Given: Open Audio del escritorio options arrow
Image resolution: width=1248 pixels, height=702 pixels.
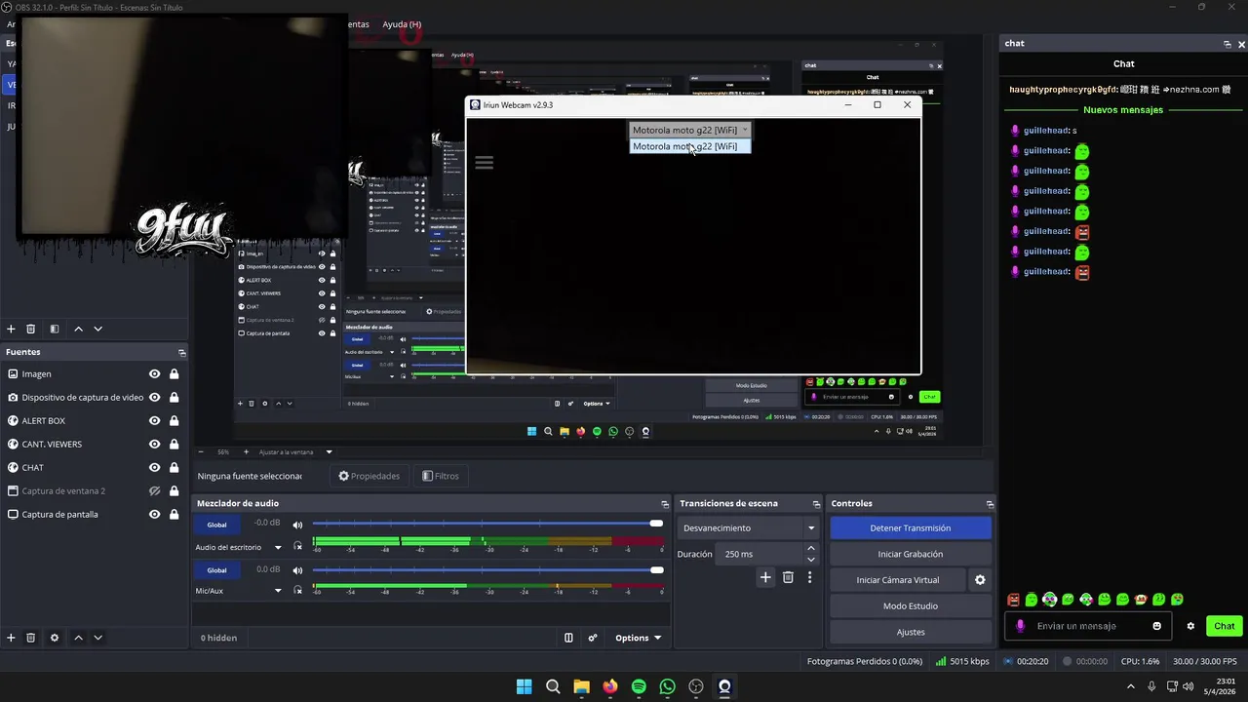Looking at the screenshot, I should pyautogui.click(x=278, y=548).
